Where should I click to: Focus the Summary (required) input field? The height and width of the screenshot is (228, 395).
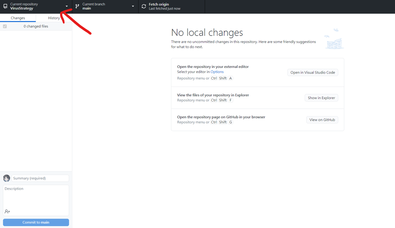40,178
